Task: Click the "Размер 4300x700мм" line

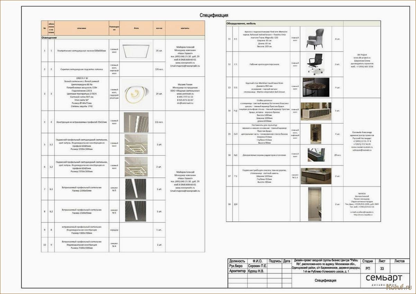Action: pos(82,233)
